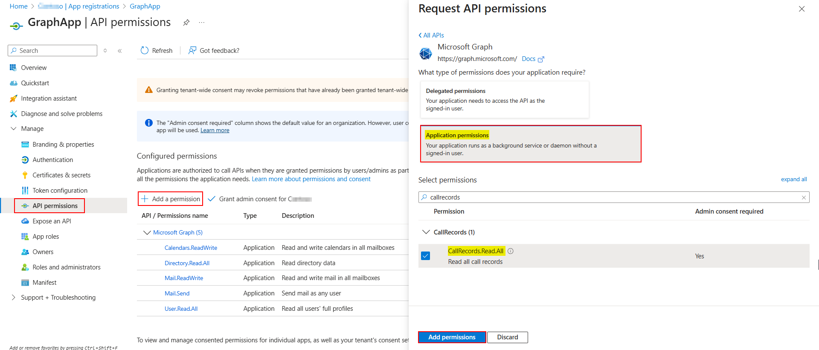Click the Got feedback icon
The image size is (819, 350).
click(192, 50)
